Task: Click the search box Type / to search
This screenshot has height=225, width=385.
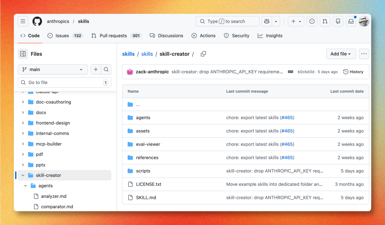Action: click(x=227, y=21)
